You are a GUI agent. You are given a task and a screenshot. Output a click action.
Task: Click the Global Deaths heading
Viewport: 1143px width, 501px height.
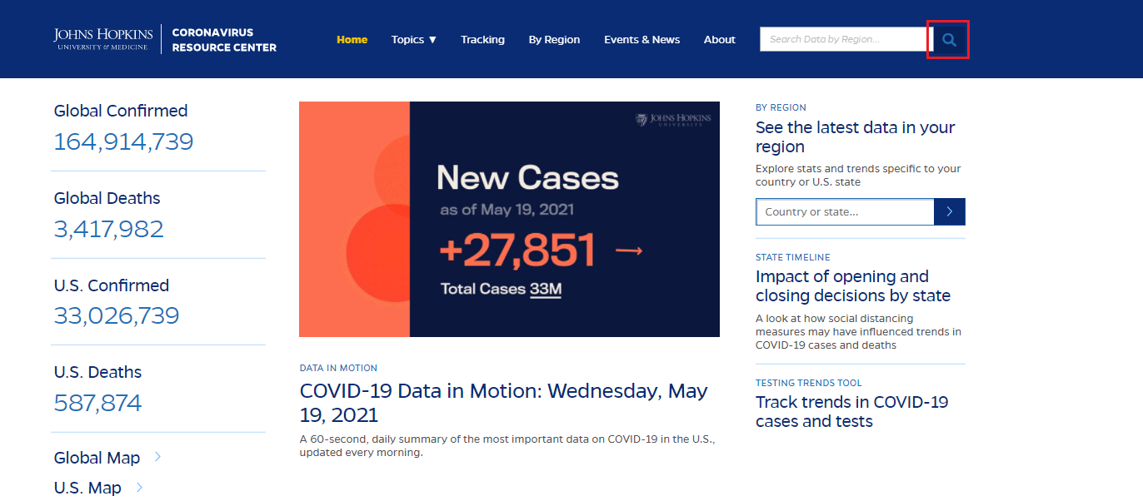coord(107,198)
